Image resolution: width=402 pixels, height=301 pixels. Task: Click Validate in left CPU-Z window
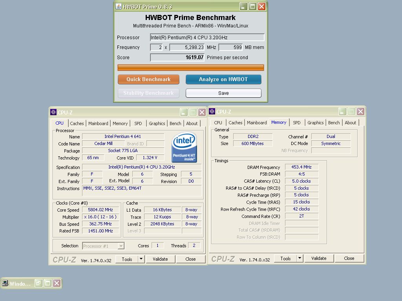161,259
